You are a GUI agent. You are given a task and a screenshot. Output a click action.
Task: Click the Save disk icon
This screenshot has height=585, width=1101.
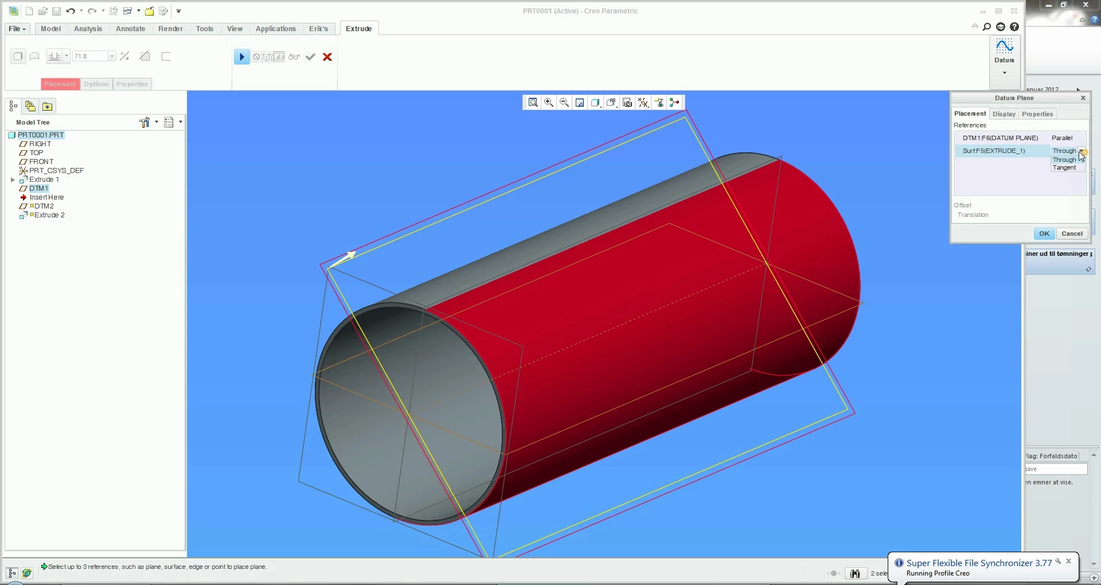tap(56, 11)
